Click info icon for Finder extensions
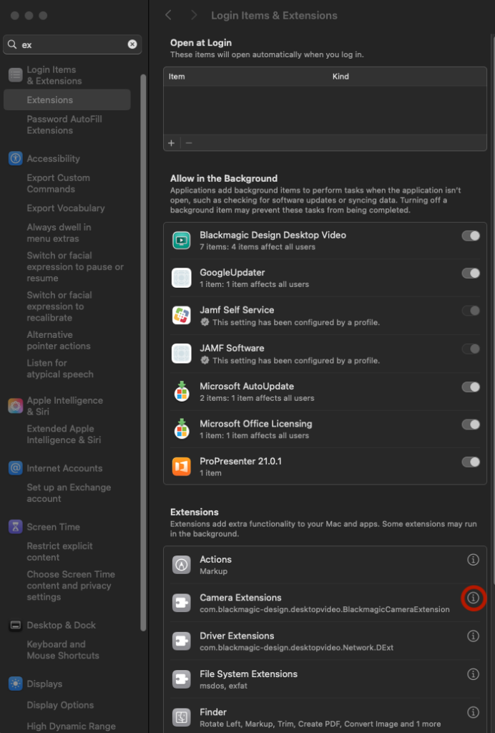495x733 pixels. pos(473,712)
